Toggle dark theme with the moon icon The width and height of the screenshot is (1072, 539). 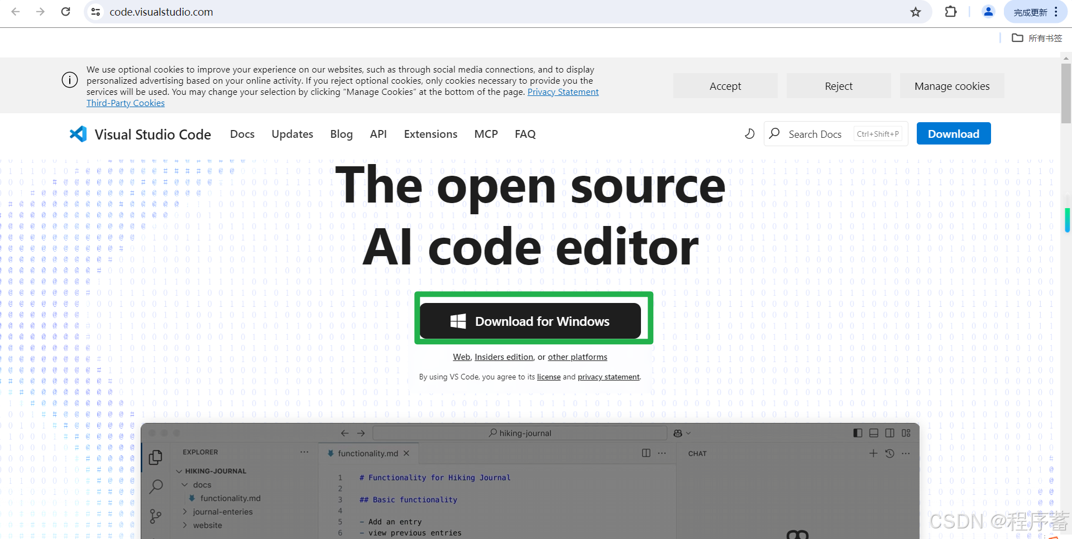[x=749, y=134]
